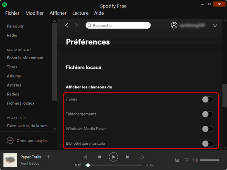227x170 pixels.
Task: Open Albums in sidebar
Action: tap(14, 76)
